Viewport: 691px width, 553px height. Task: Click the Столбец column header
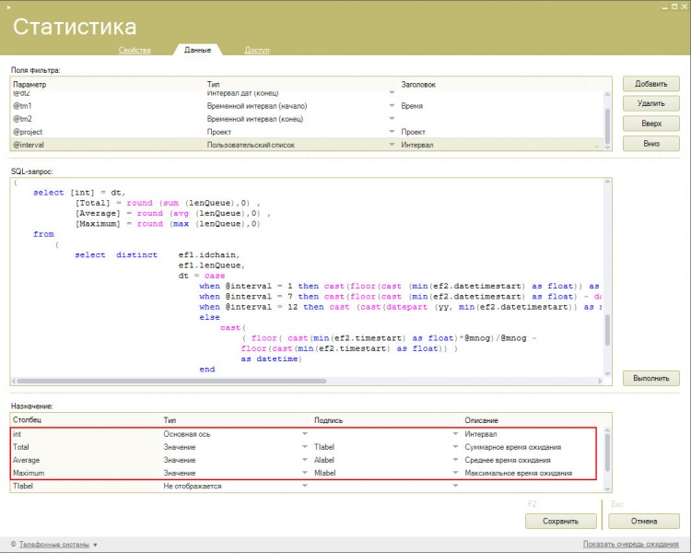pyautogui.click(x=86, y=420)
